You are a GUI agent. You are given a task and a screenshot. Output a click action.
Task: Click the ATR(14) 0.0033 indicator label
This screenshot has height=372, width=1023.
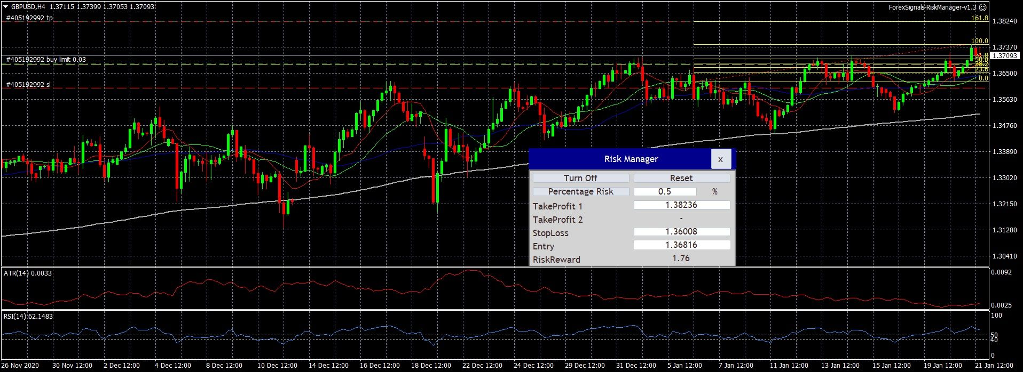(28, 273)
